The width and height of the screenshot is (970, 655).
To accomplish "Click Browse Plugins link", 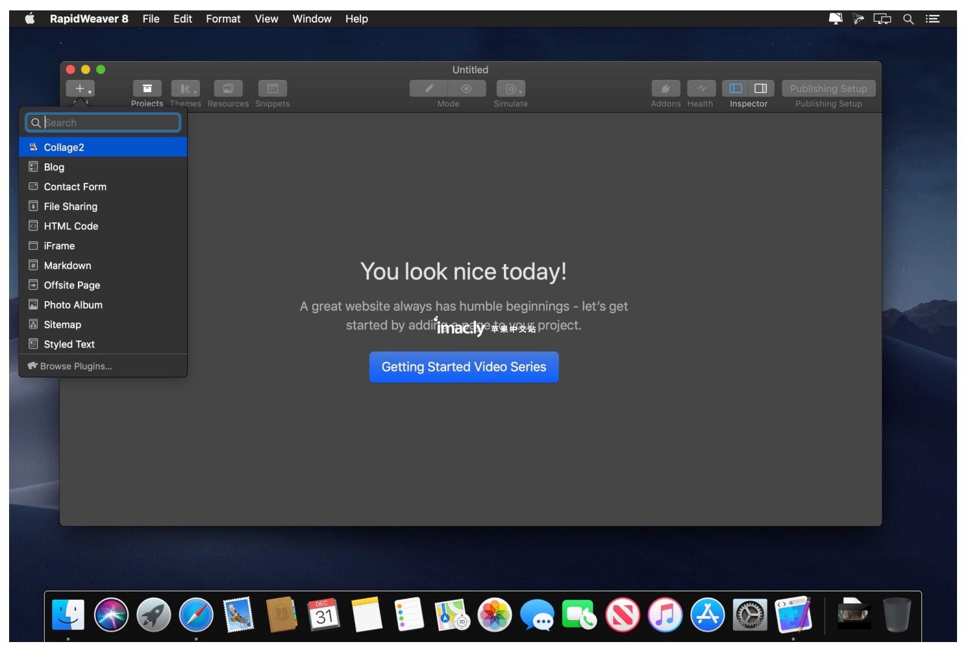I will (70, 366).
